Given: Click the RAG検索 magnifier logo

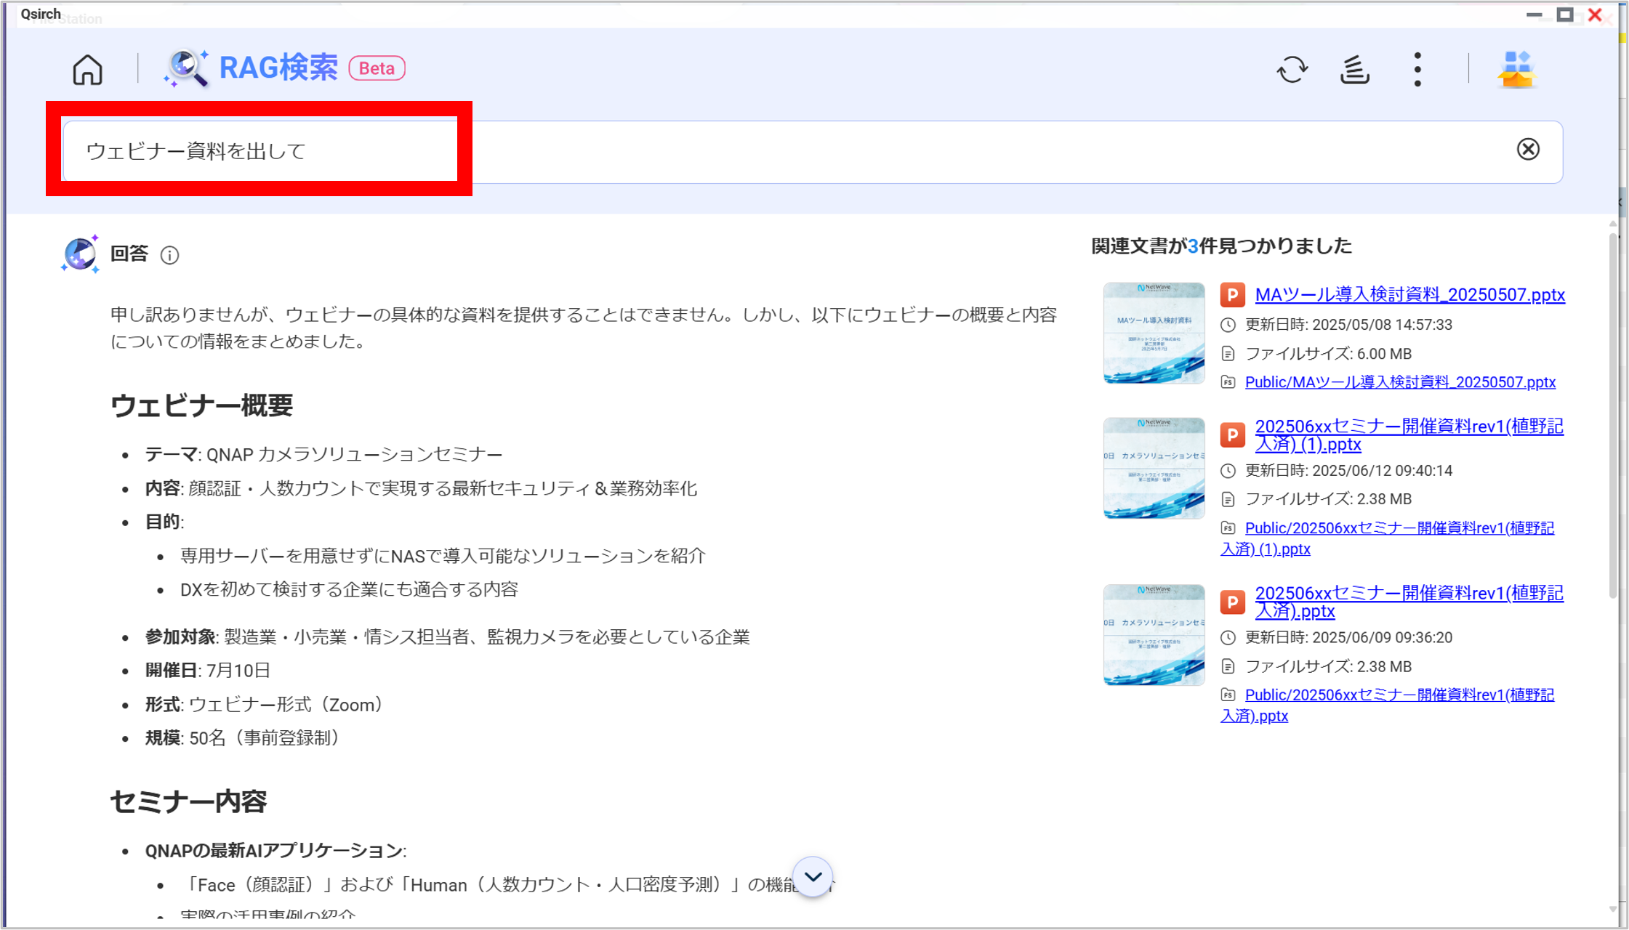Looking at the screenshot, I should [187, 68].
